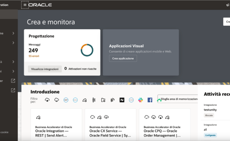The height and width of the screenshot is (141, 230).
Task: Click the 'Applicazioni Visual' heading
Action: tap(126, 46)
